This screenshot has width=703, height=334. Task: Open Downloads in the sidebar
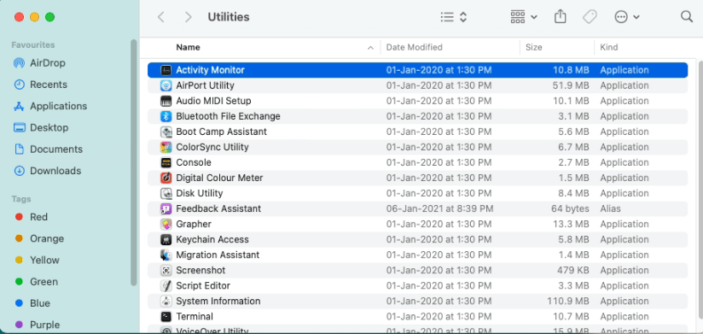(47, 171)
